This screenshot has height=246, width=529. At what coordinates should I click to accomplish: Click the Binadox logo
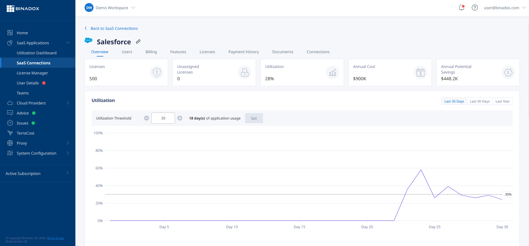coord(23,9)
